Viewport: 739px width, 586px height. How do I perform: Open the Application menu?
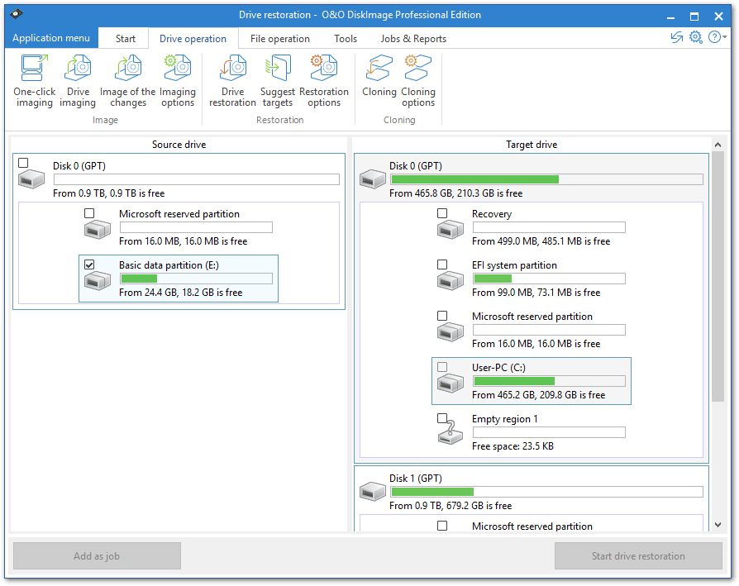51,38
